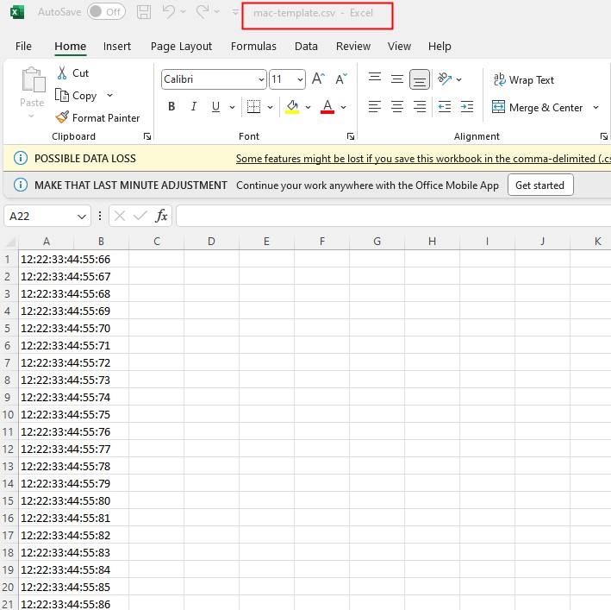The width and height of the screenshot is (611, 610).
Task: Click Top Align icon
Action: click(x=375, y=78)
